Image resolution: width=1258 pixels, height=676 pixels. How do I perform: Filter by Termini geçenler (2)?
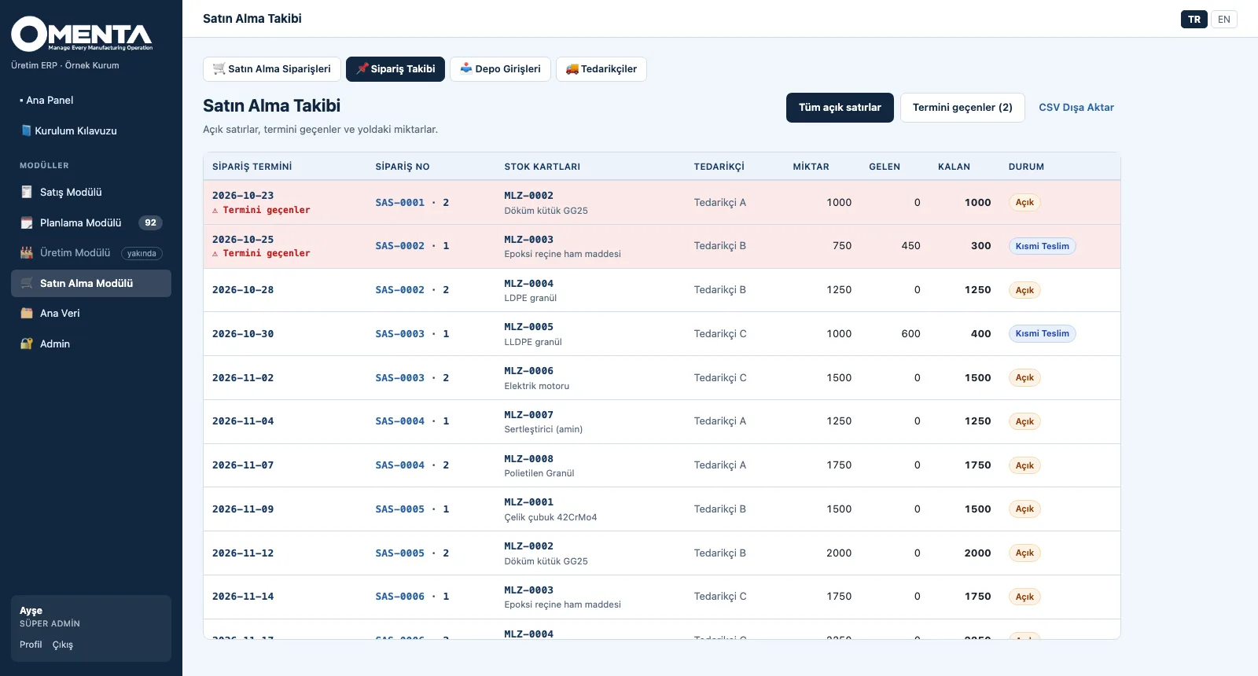(x=962, y=108)
